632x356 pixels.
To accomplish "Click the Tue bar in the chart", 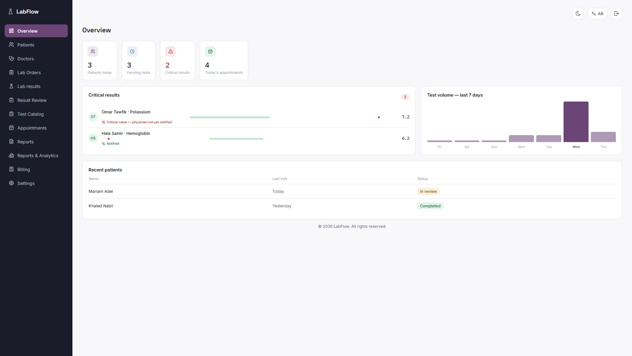I will tap(549, 138).
